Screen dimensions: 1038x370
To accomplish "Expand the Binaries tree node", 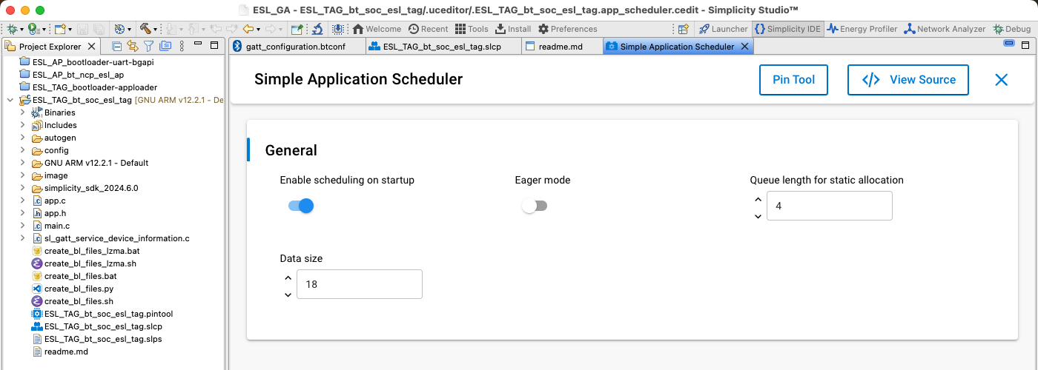I will pyautogui.click(x=23, y=112).
